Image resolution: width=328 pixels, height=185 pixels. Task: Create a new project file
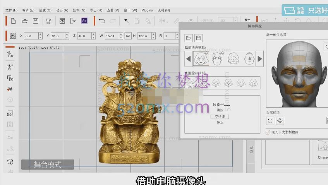[14, 21]
